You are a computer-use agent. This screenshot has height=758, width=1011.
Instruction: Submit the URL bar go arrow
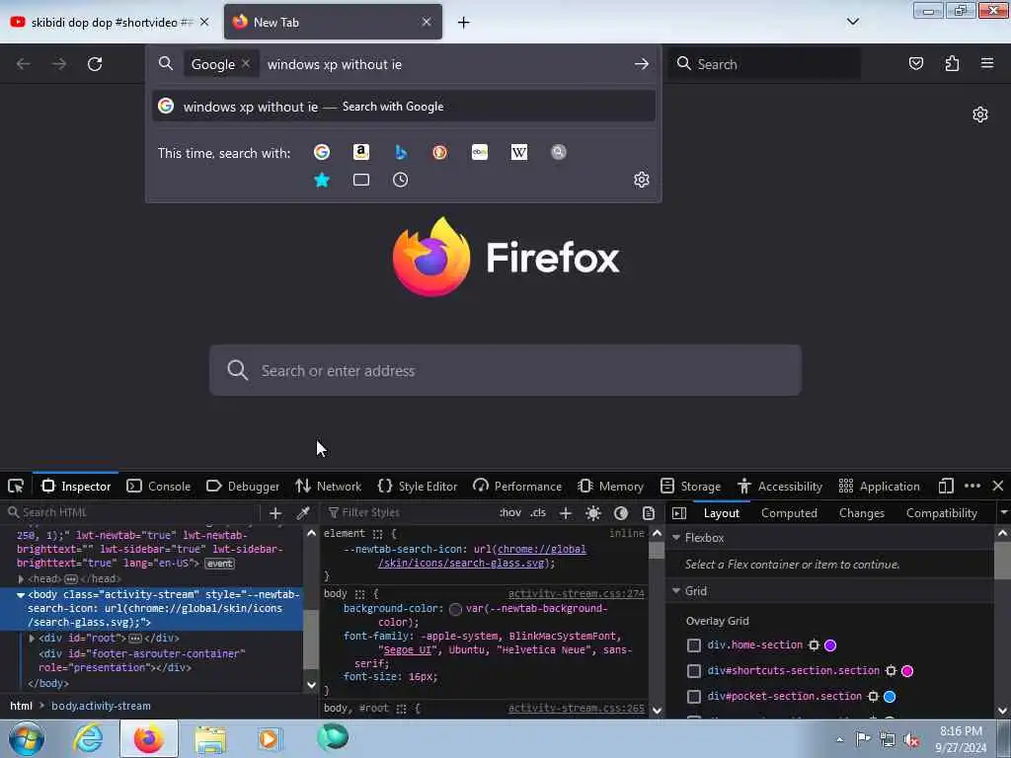click(641, 64)
